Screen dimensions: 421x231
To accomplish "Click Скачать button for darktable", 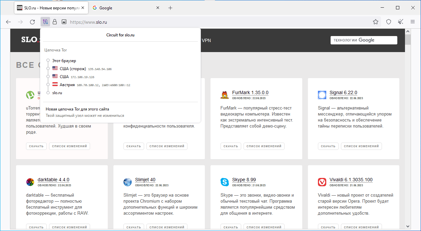I will (36, 227).
